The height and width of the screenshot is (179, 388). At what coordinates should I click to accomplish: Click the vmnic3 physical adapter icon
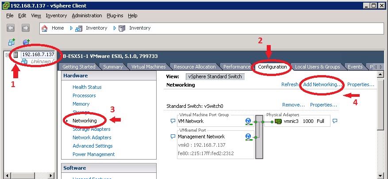click(x=278, y=121)
